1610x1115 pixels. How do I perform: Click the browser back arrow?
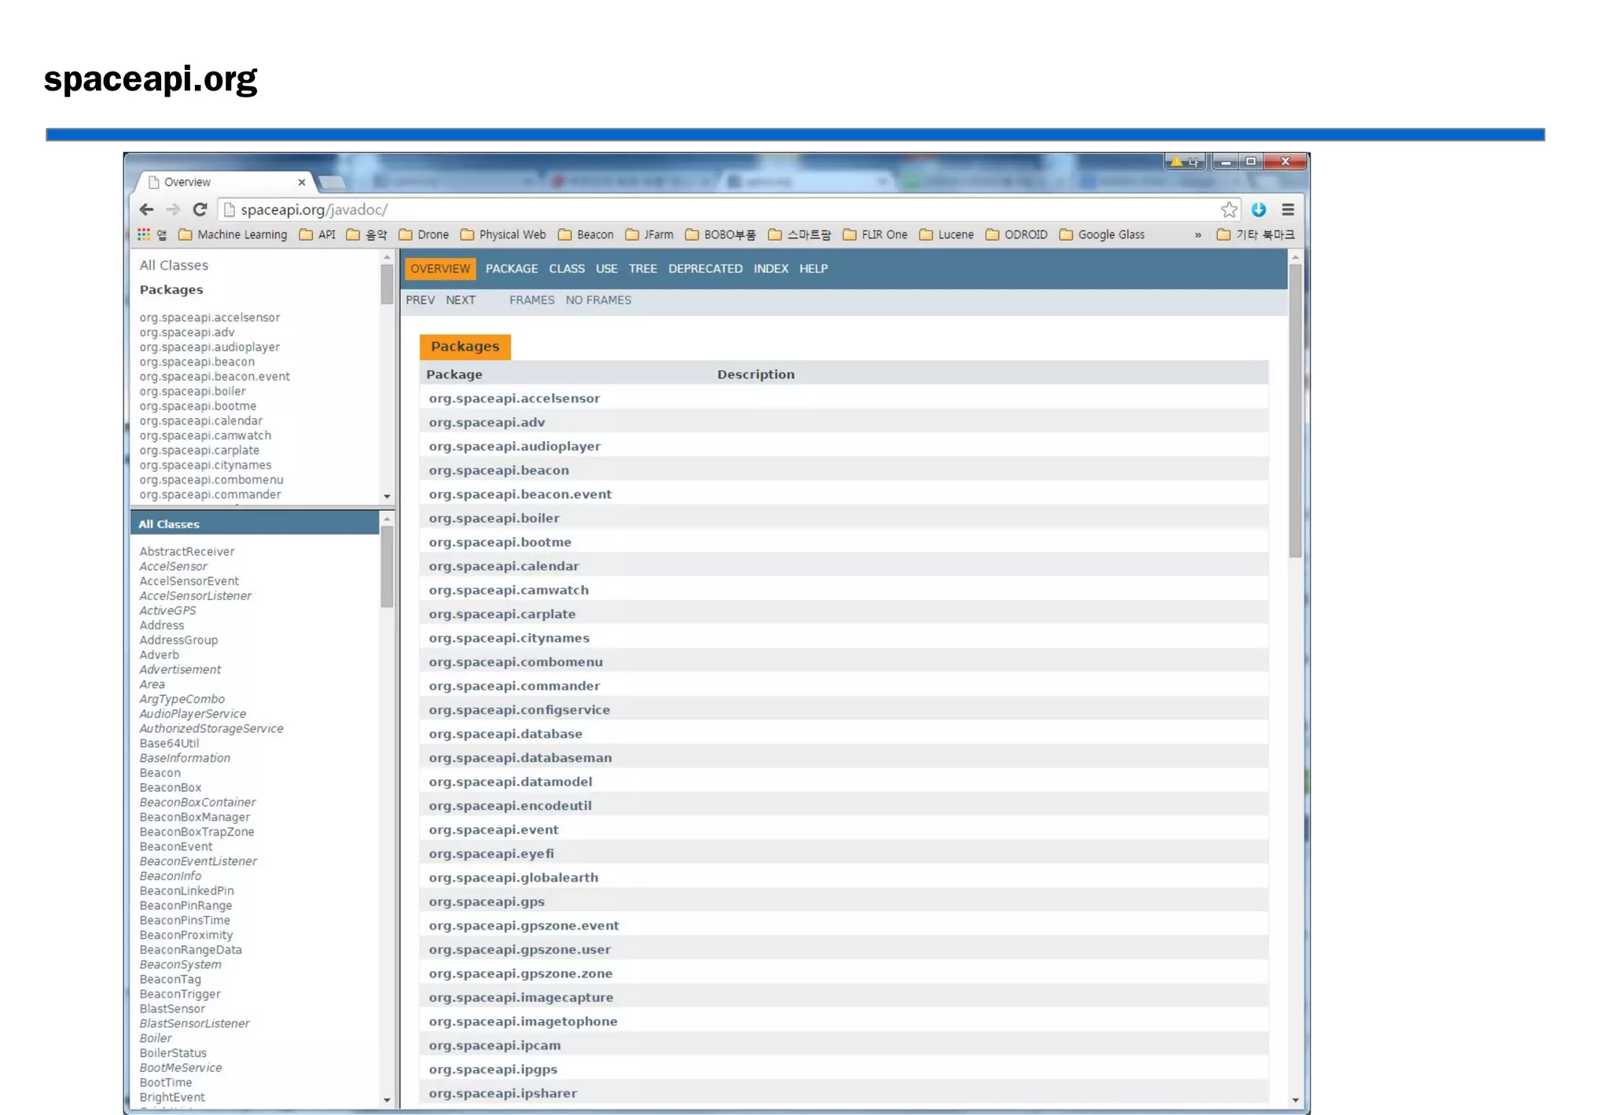pyautogui.click(x=146, y=210)
